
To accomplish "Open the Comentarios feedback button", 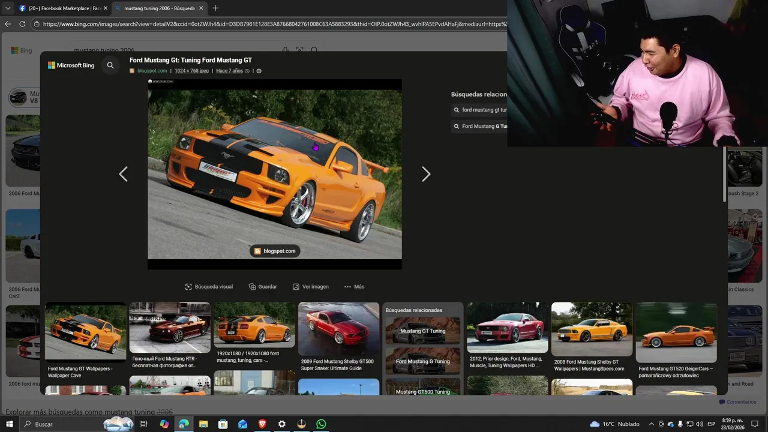I will [738, 402].
